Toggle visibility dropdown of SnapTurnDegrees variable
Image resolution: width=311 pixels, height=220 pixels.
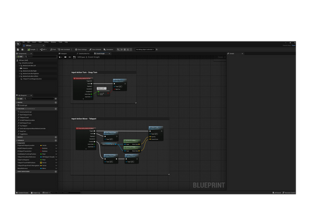[x=56, y=160]
